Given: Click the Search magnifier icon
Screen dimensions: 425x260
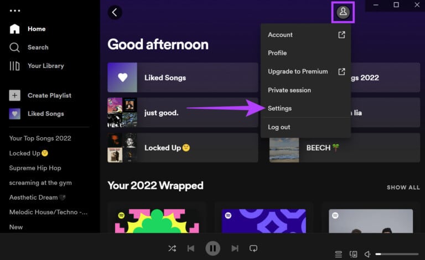Looking at the screenshot, I should pos(14,48).
